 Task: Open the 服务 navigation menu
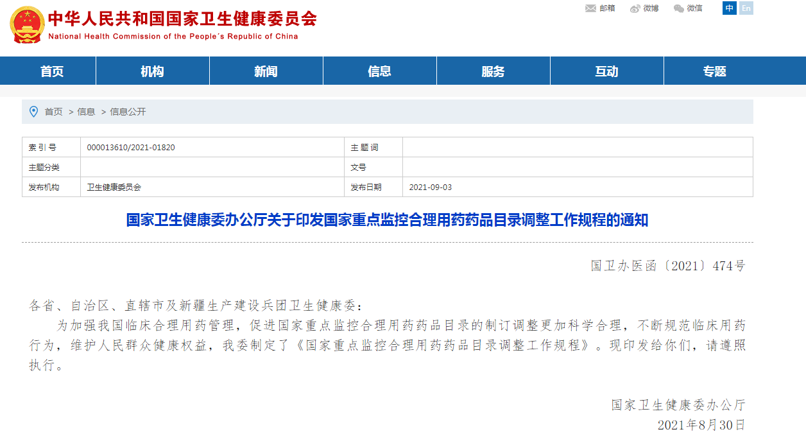point(493,71)
